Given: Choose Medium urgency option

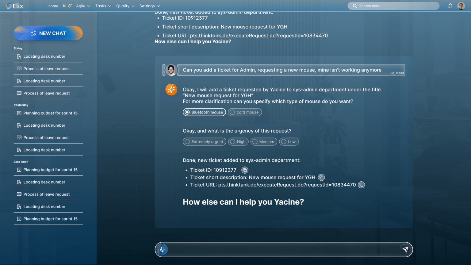Looking at the screenshot, I should [x=264, y=142].
